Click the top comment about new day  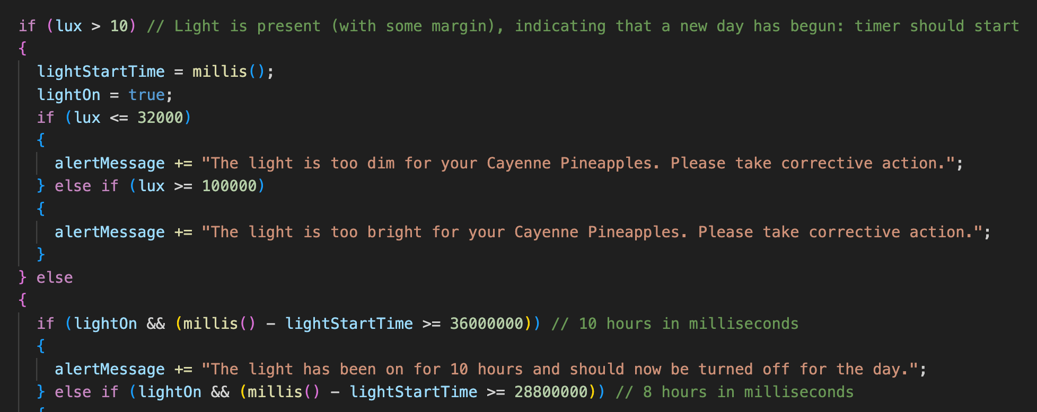click(x=583, y=26)
